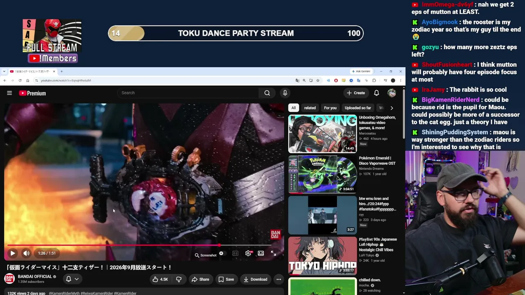Enter full screen video mode
The width and height of the screenshot is (525, 295).
(x=274, y=254)
